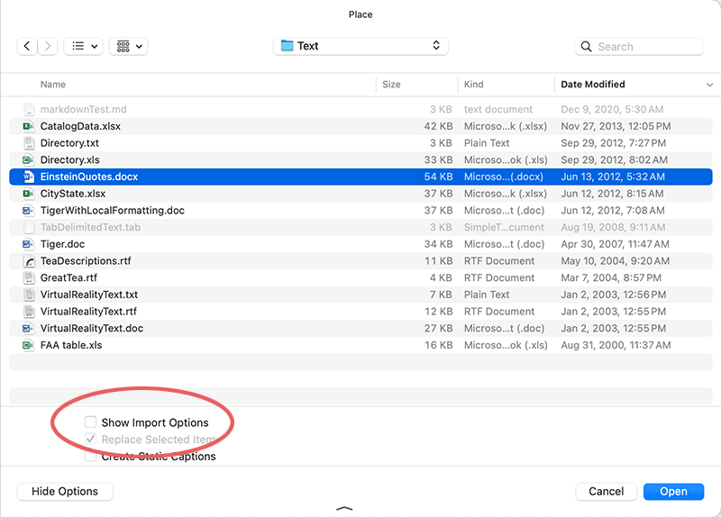Click the forward navigation arrow
This screenshot has width=721, height=517.
[48, 46]
